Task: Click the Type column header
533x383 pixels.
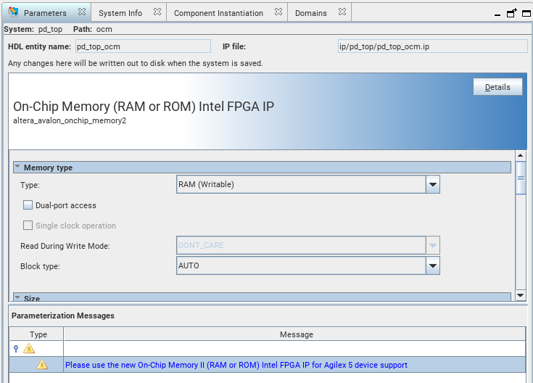Action: pos(36,334)
